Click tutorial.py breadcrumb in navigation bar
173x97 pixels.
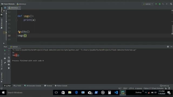tap(21, 4)
